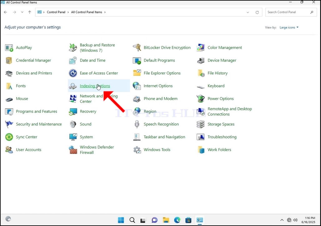This screenshot has height=226, width=321.
Task: Open Network and Sharing Center icon
Action: [73, 99]
